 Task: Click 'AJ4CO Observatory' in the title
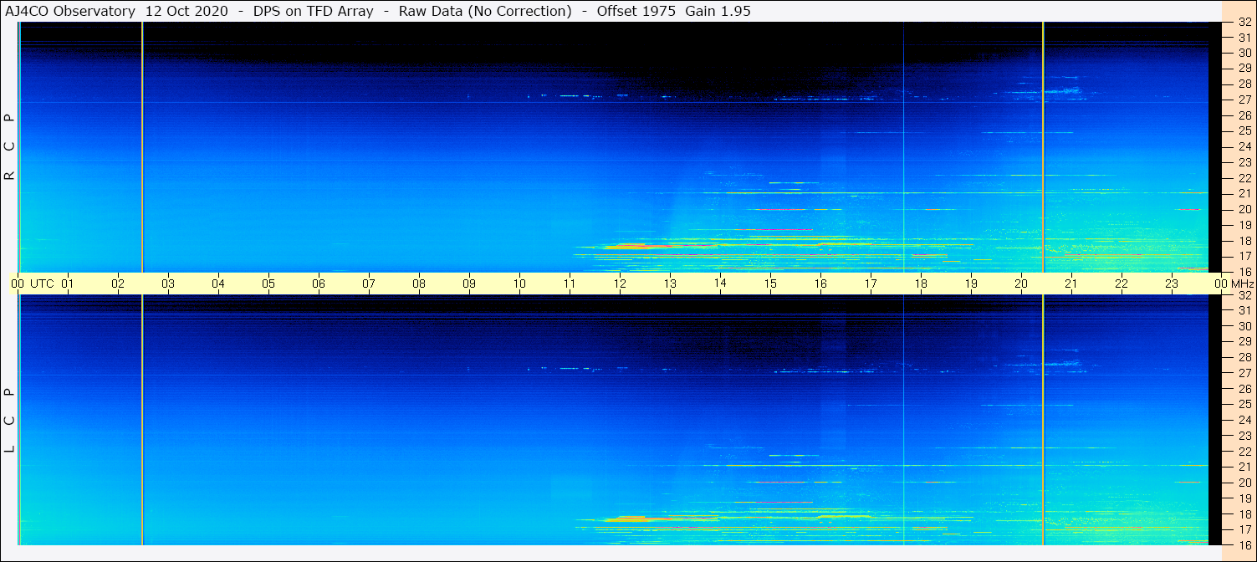(x=69, y=11)
